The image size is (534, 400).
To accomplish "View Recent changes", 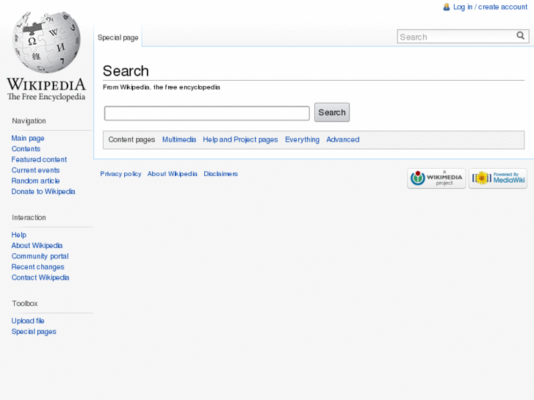I will click(37, 267).
